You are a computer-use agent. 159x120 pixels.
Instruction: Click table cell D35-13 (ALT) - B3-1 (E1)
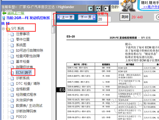81,100
